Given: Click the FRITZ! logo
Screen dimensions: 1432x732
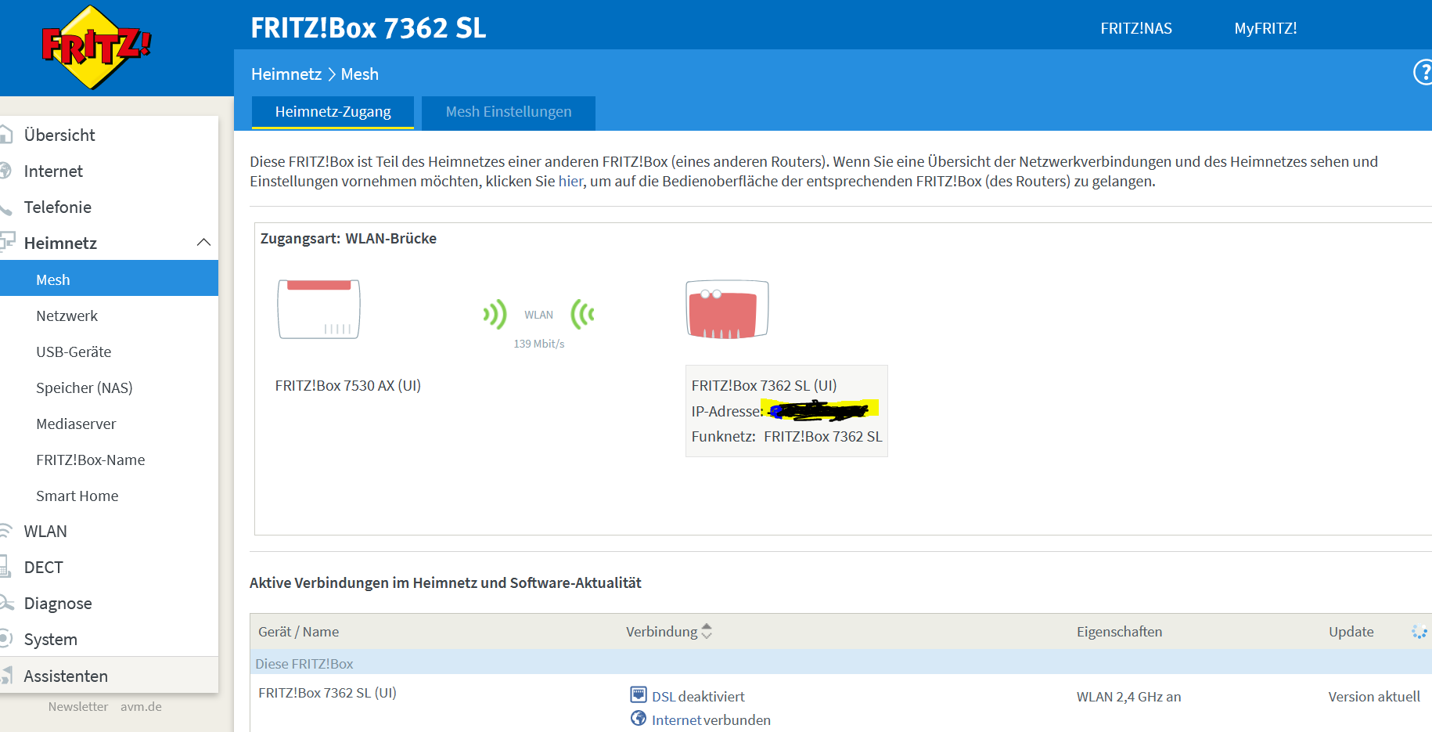Looking at the screenshot, I should [95, 47].
